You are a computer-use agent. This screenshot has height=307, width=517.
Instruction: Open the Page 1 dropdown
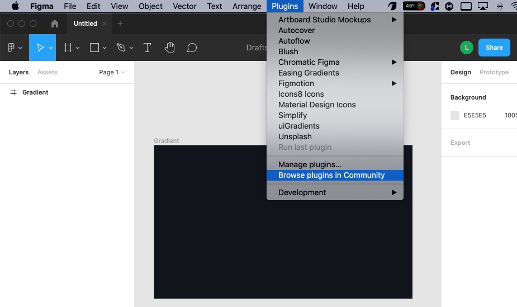click(112, 72)
